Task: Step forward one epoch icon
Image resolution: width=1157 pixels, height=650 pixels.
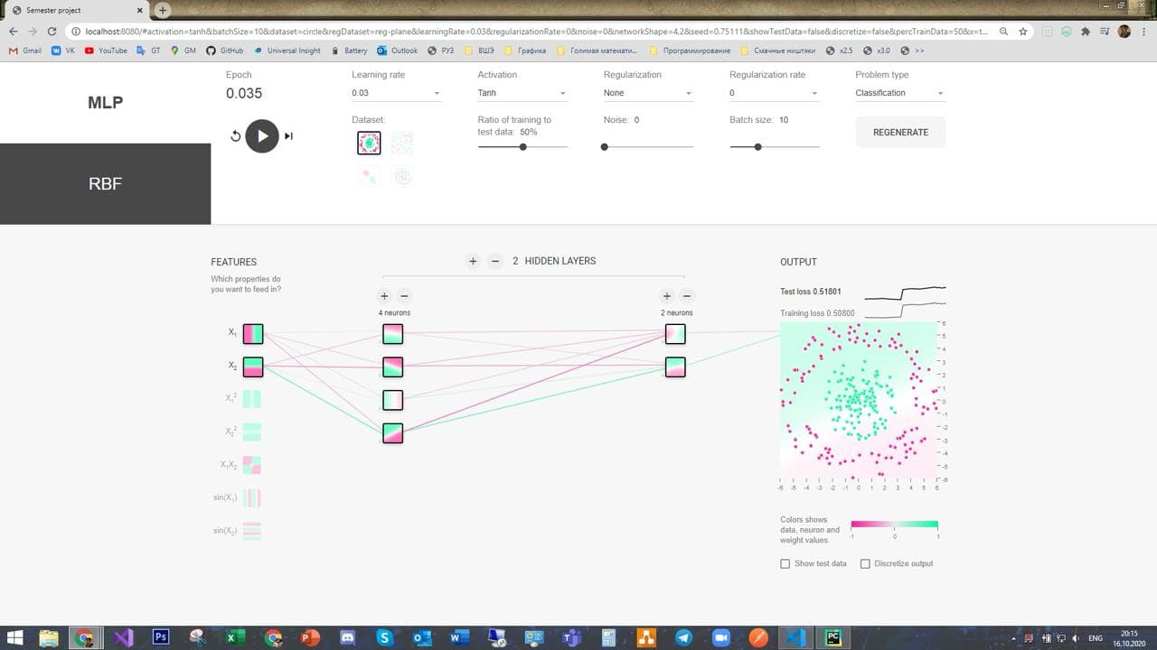Action: click(x=288, y=136)
